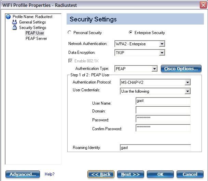Focus the Roaming Identity field

155,148
